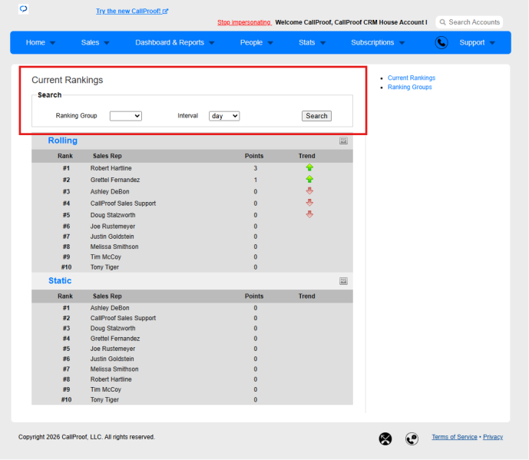Select Robert Hartline in Rolling table
The image size is (529, 460).
[x=111, y=168]
